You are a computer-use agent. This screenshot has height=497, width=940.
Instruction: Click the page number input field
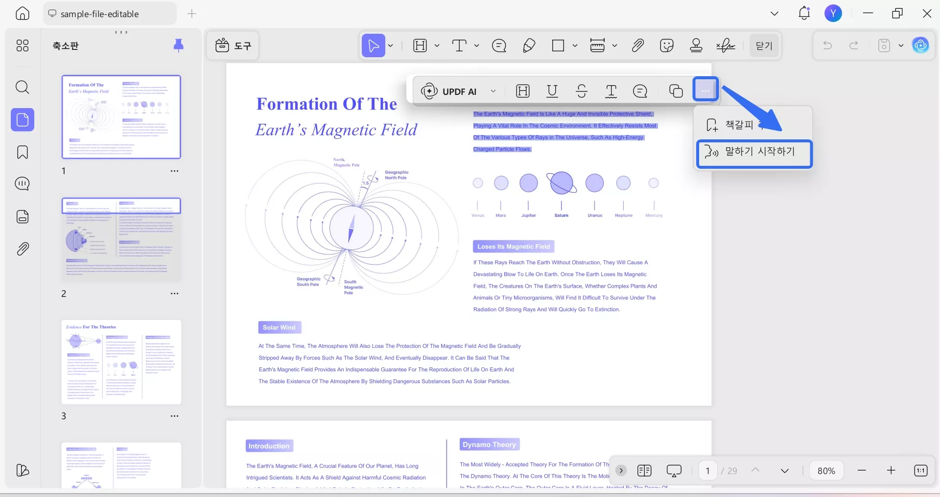tap(708, 471)
